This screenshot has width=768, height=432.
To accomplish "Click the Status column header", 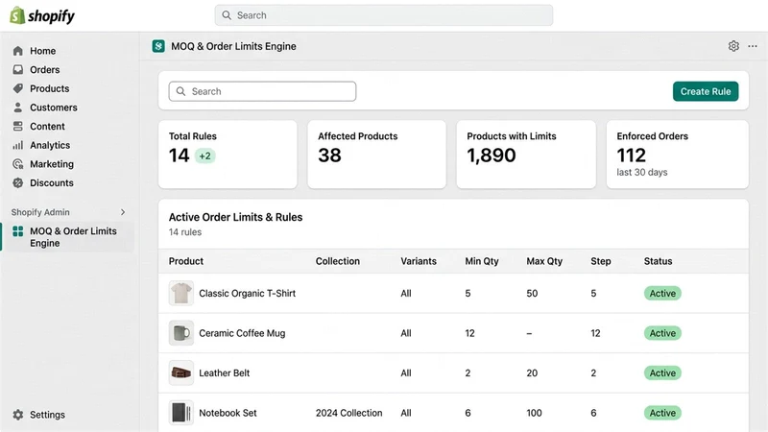I will [x=658, y=261].
